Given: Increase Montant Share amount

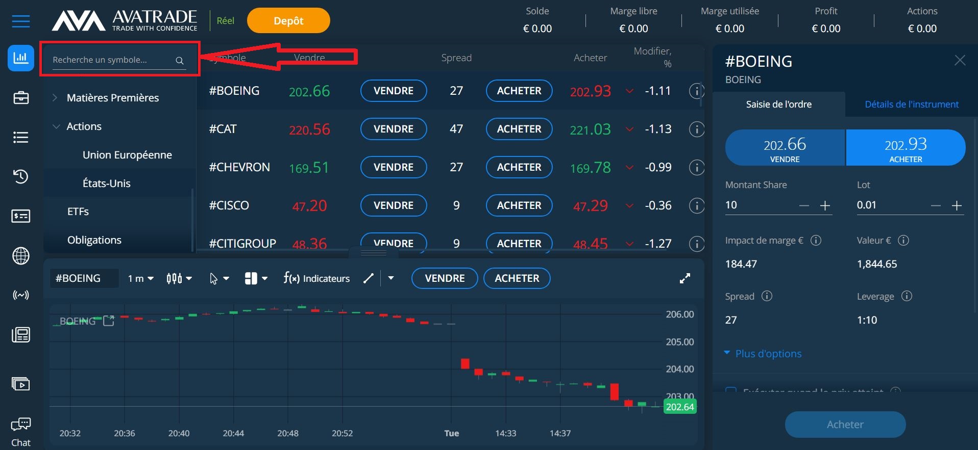Looking at the screenshot, I should [825, 205].
